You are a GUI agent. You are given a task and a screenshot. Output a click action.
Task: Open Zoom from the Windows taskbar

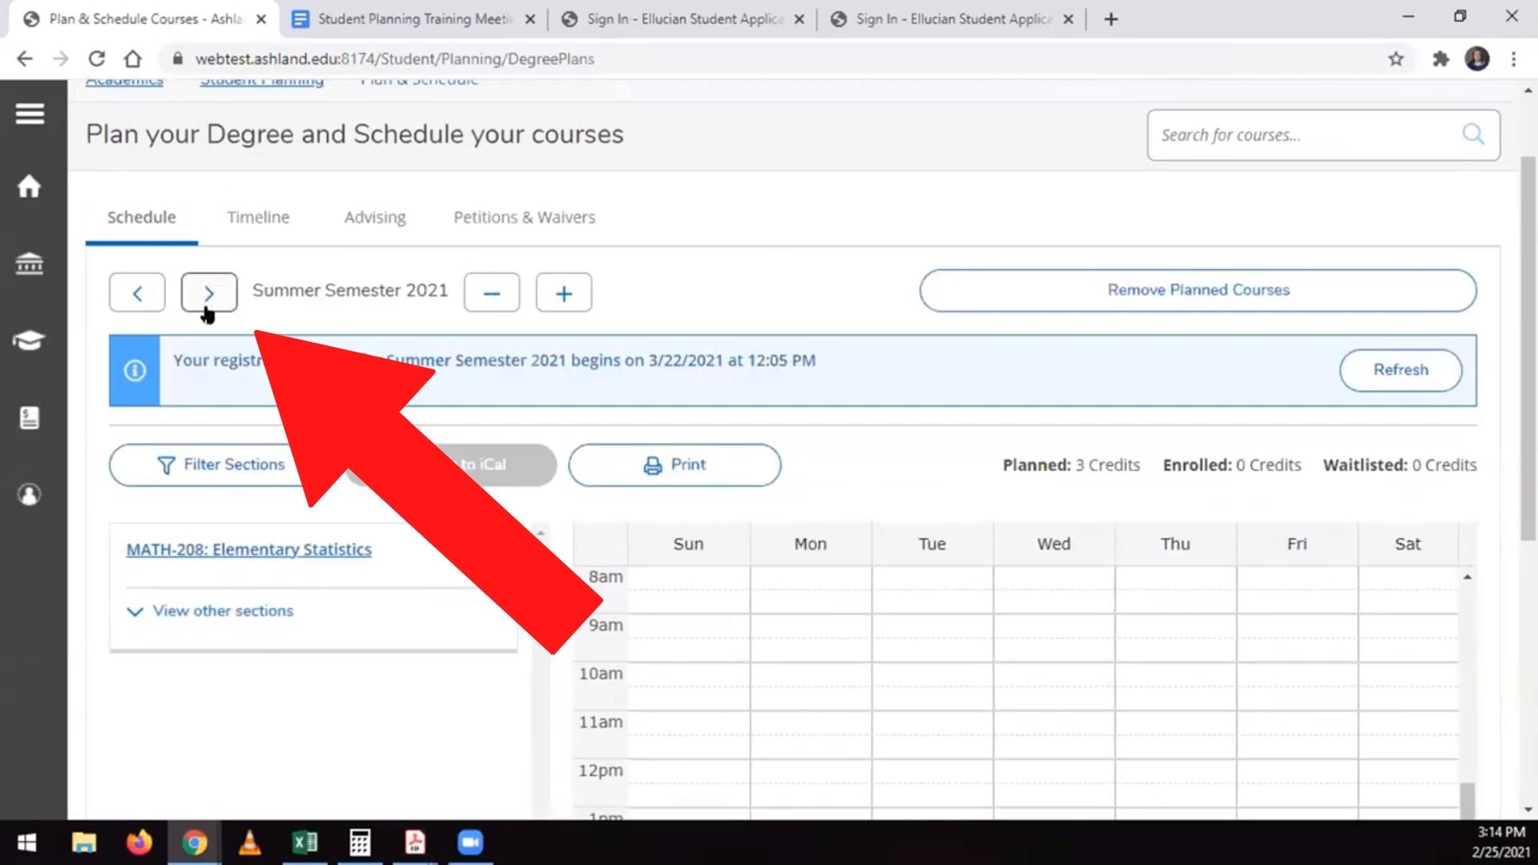[x=470, y=843]
